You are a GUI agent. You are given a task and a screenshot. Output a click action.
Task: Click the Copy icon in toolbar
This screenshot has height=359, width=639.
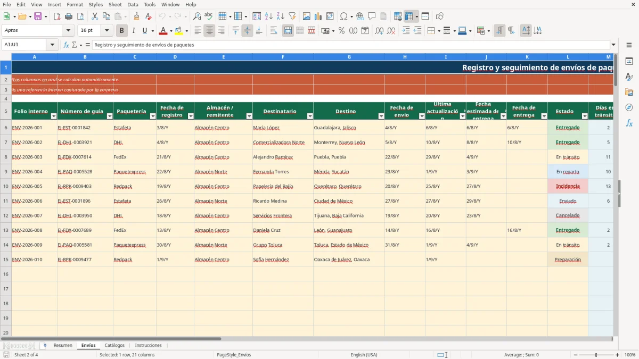[106, 16]
